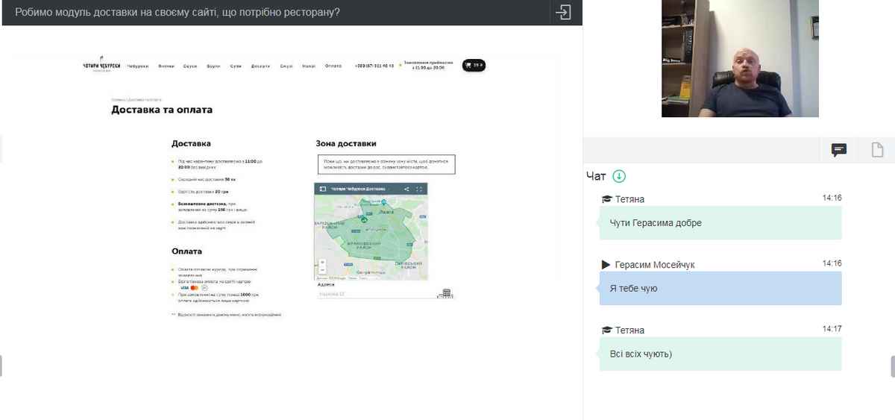Zoom in on the delivery map
This screenshot has width=895, height=420.
tap(322, 263)
